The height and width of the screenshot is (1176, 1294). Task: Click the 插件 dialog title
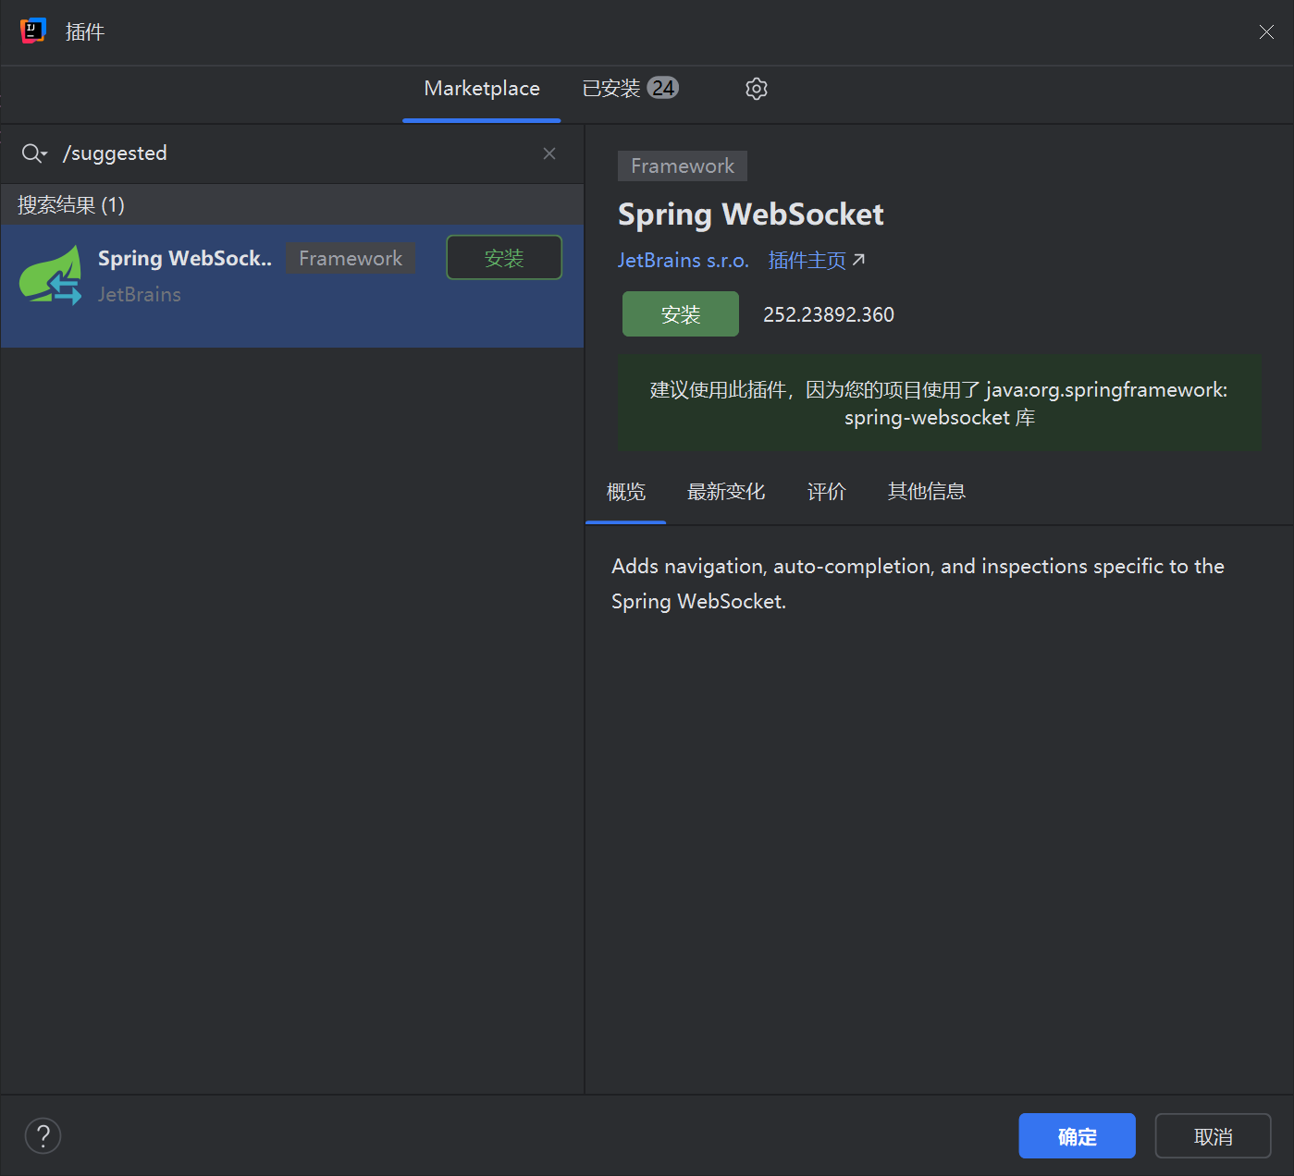85,32
